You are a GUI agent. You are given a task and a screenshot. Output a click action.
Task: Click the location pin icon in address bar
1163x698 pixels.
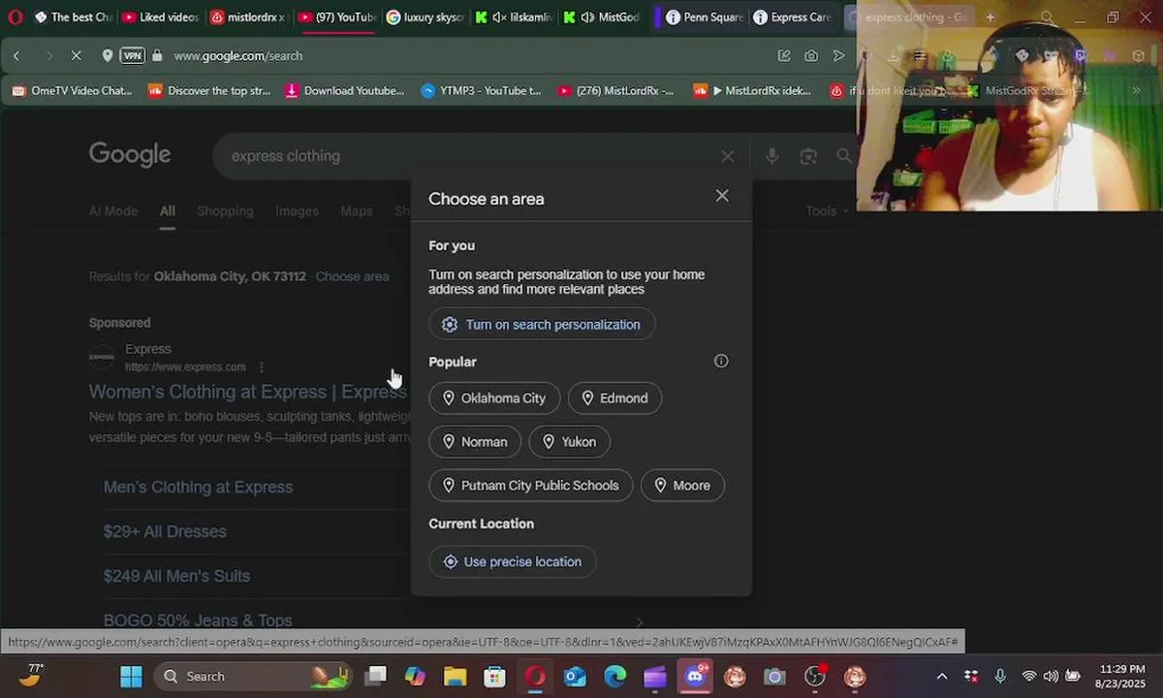pyautogui.click(x=108, y=56)
